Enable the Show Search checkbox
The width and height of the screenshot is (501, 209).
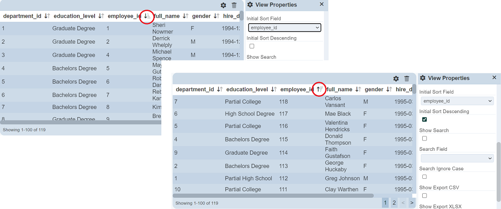pyautogui.click(x=425, y=139)
